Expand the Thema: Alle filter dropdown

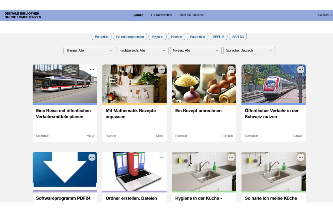(89, 50)
